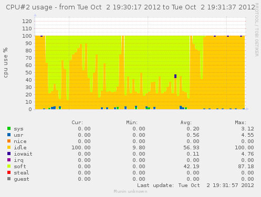Click the red steal legend swatch
The height and width of the screenshot is (197, 261).
coord(9,172)
